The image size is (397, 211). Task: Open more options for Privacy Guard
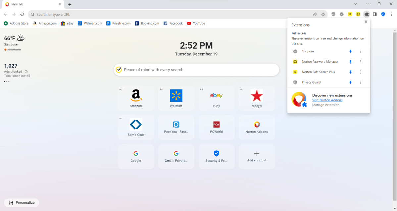[x=361, y=82]
